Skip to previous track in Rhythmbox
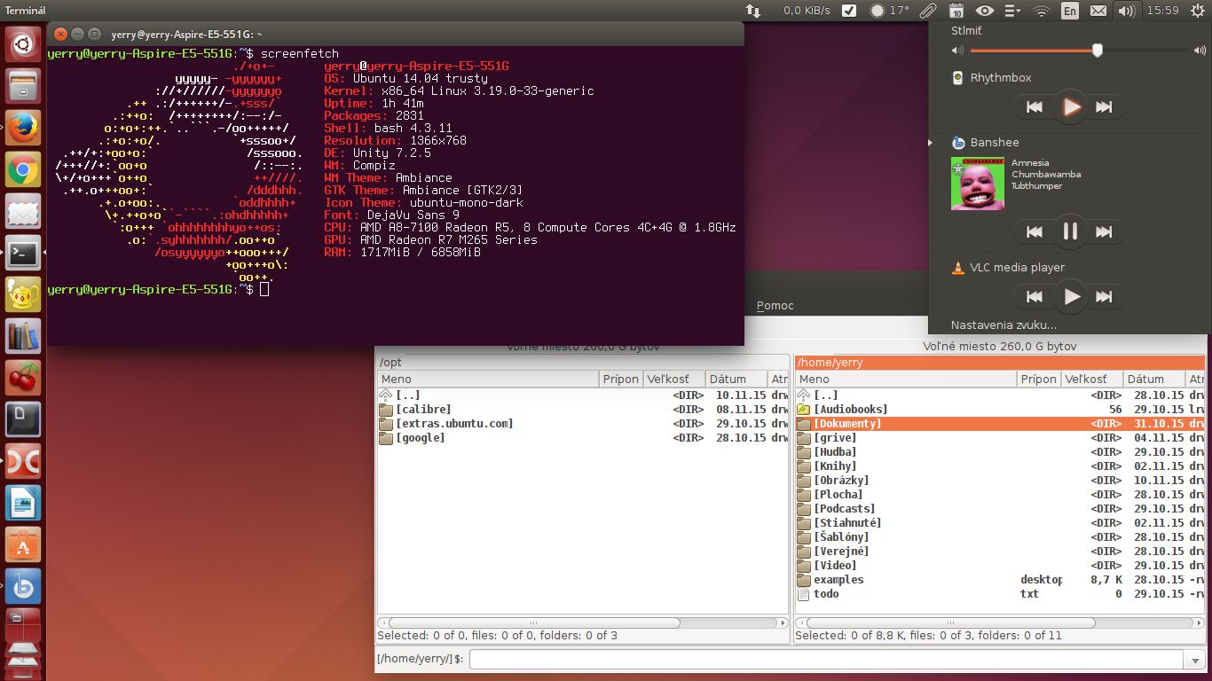 (x=1035, y=107)
